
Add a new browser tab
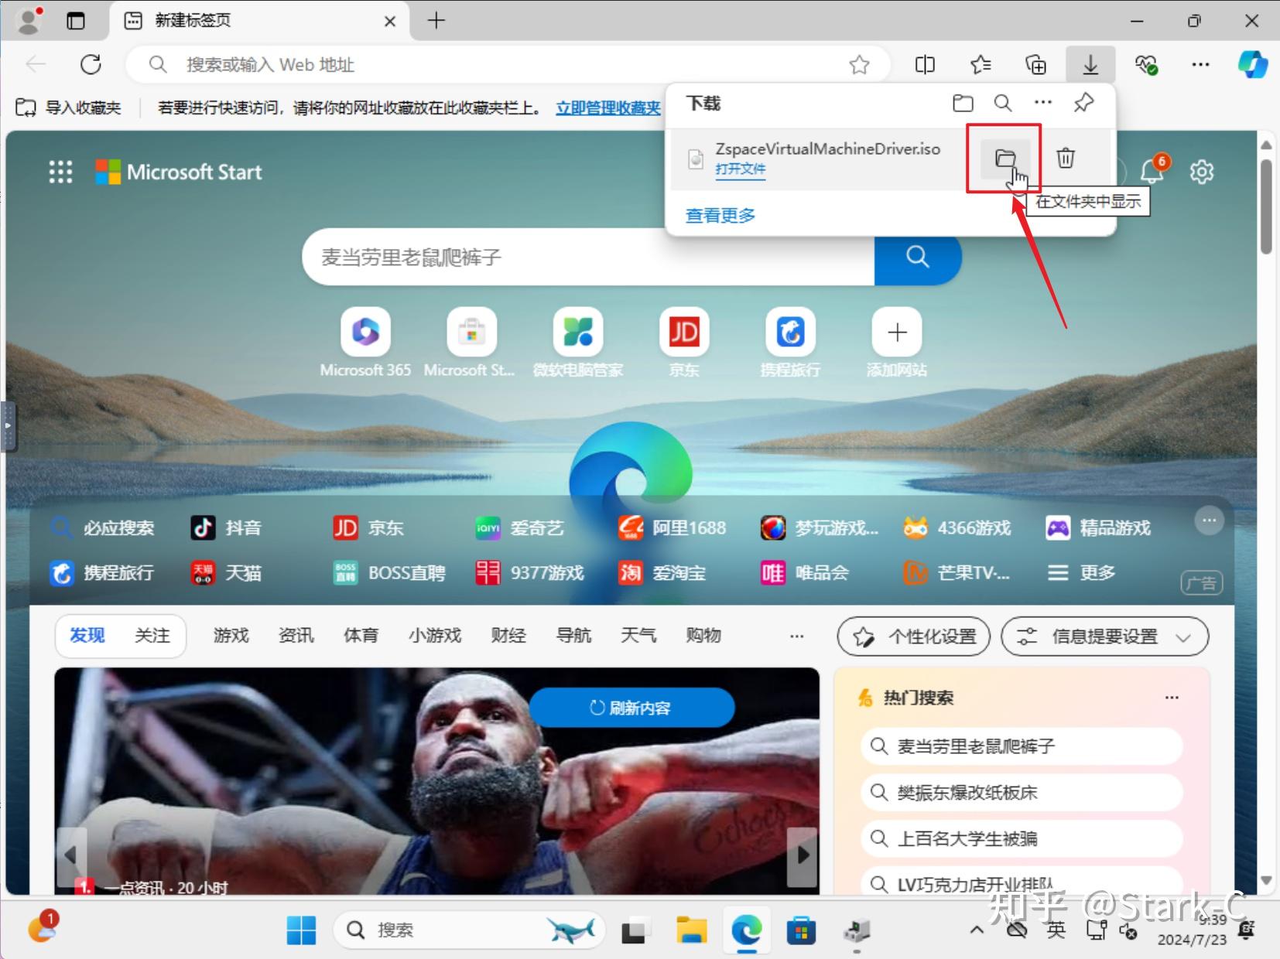[x=436, y=21]
